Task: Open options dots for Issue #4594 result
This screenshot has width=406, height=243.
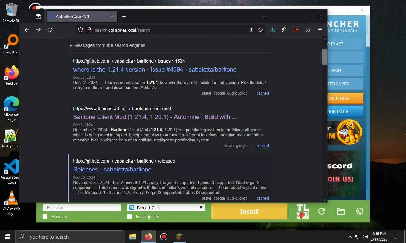Action: coord(252,93)
